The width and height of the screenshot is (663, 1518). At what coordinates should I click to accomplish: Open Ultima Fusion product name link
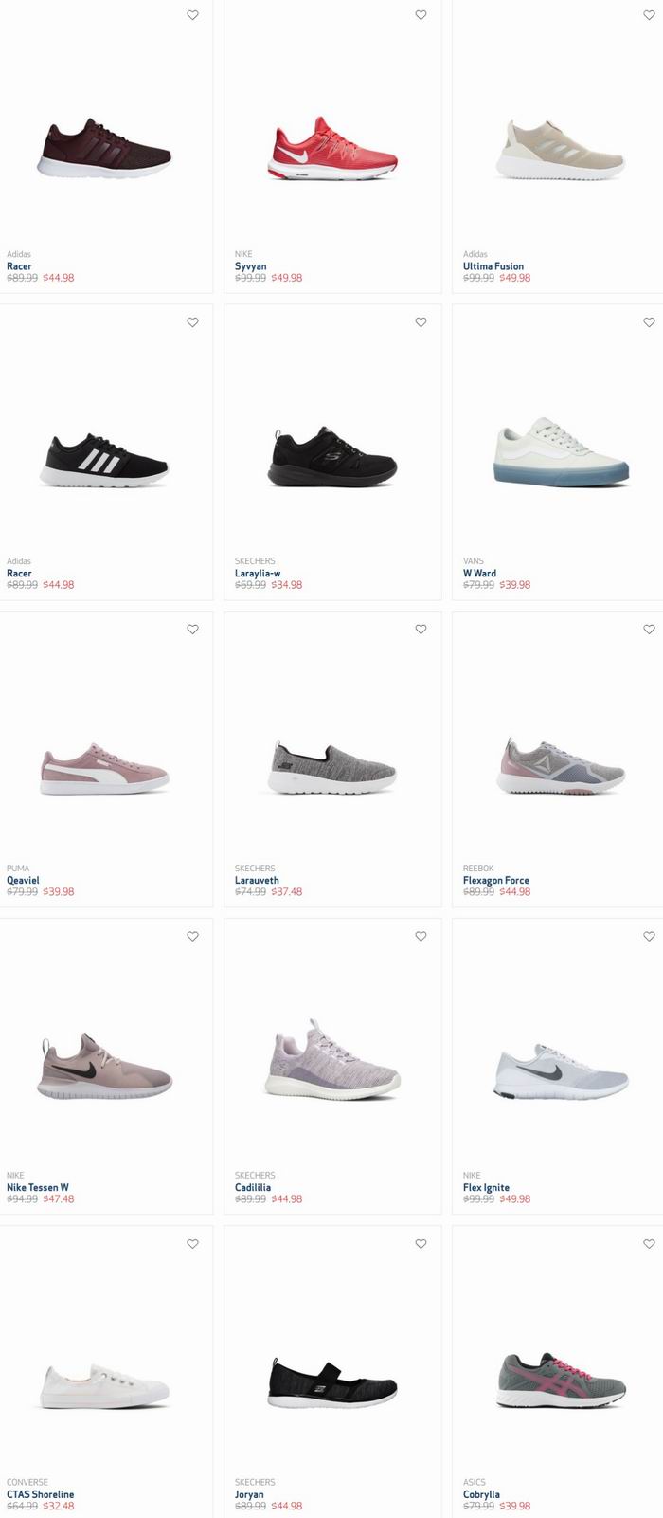tap(493, 266)
